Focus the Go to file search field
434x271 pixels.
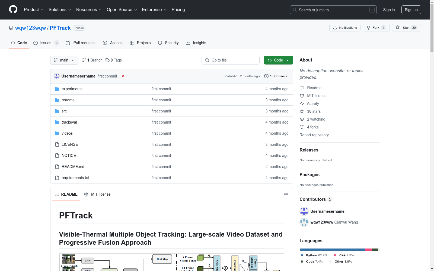click(231, 60)
